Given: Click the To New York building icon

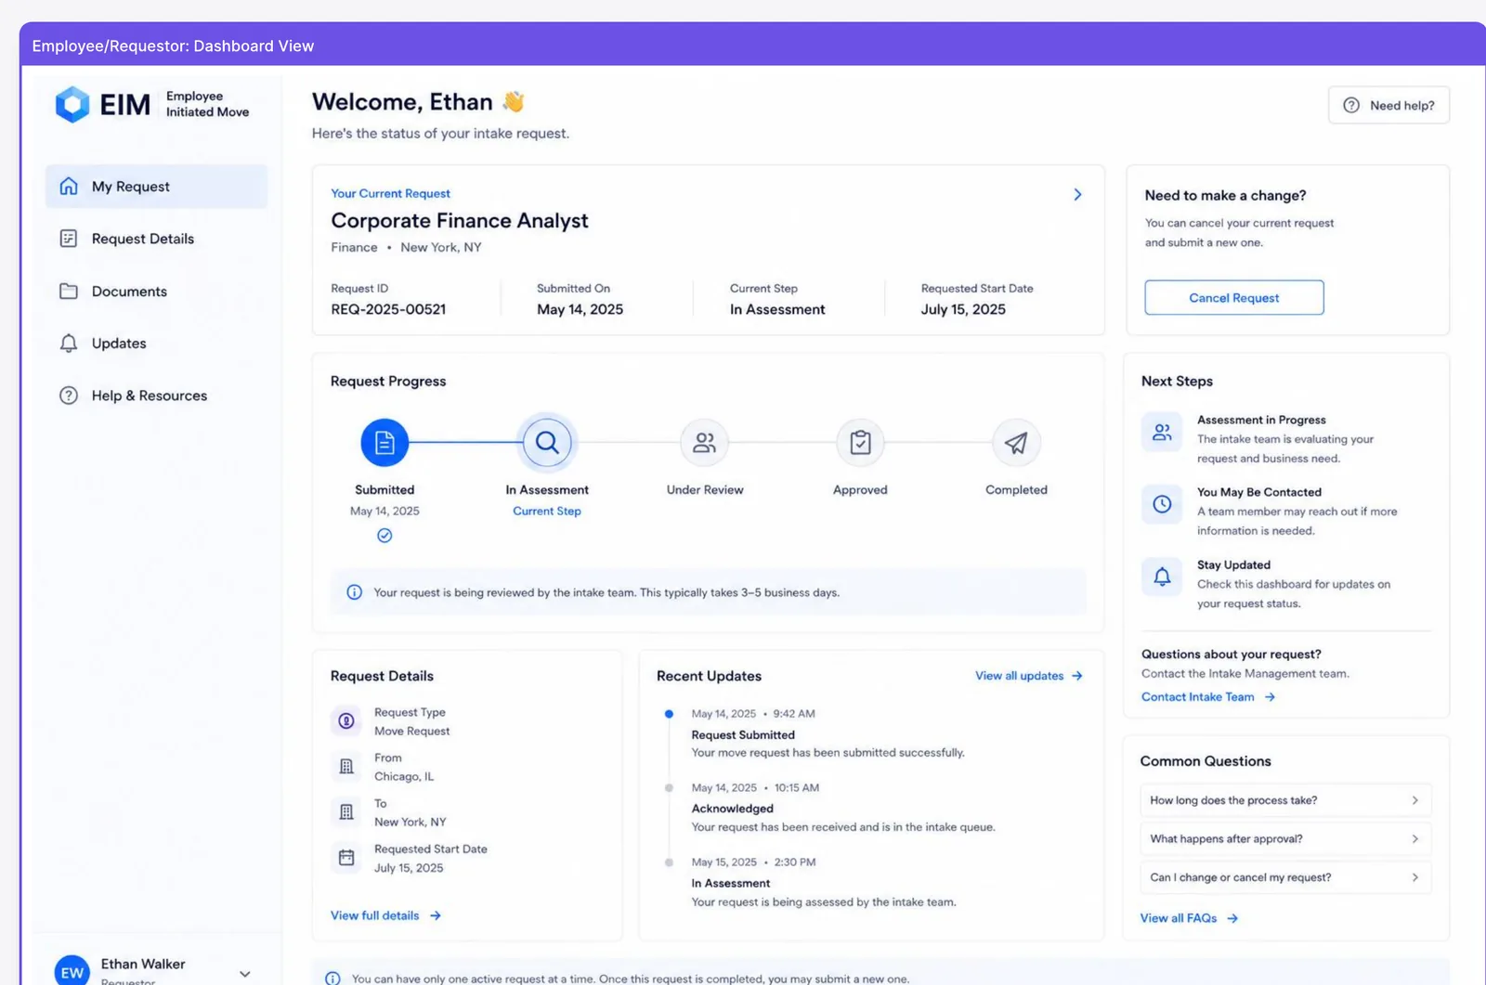Looking at the screenshot, I should pyautogui.click(x=346, y=812).
